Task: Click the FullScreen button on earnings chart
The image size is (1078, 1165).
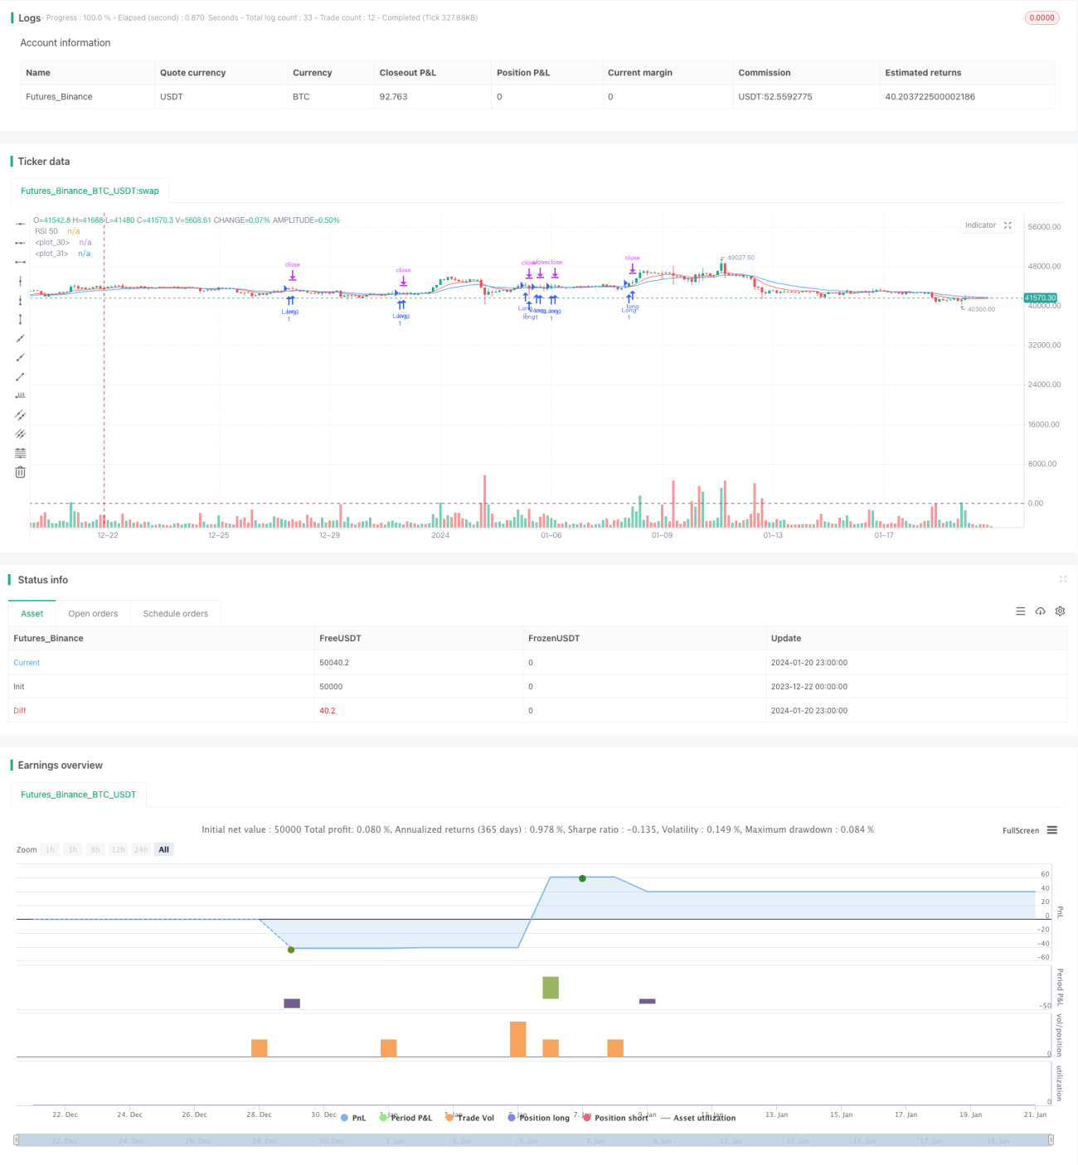Action: click(x=1021, y=830)
